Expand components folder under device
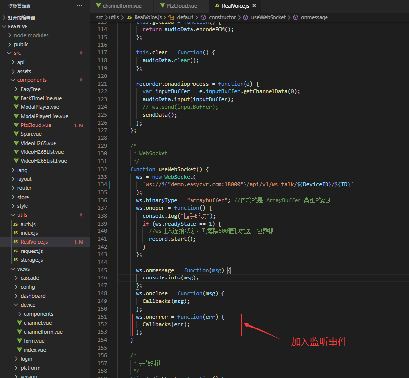This screenshot has width=409, height=378. (x=20, y=314)
